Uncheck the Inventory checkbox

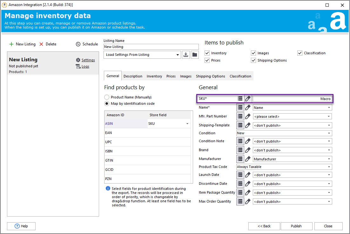pyautogui.click(x=207, y=53)
